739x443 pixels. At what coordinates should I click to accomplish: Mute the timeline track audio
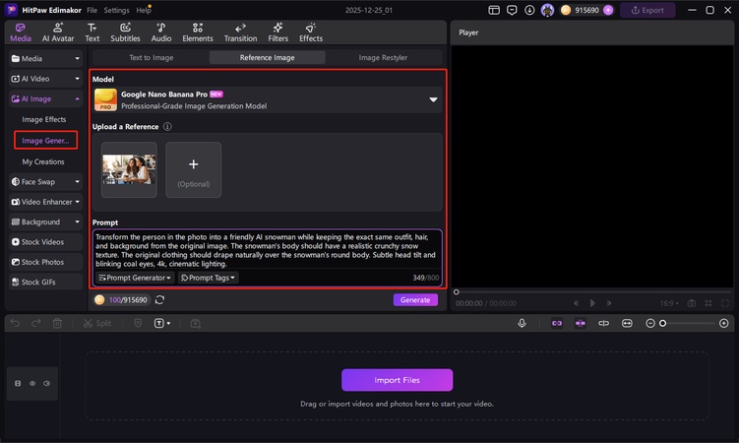(x=49, y=383)
